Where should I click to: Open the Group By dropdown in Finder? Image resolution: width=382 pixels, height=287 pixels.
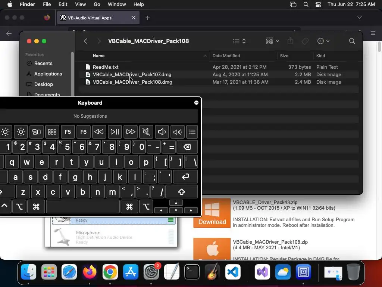click(272, 41)
